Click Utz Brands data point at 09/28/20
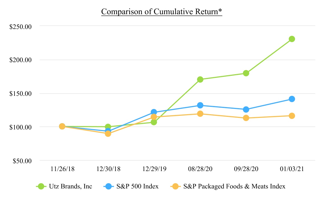The image size is (323, 200). [246, 73]
